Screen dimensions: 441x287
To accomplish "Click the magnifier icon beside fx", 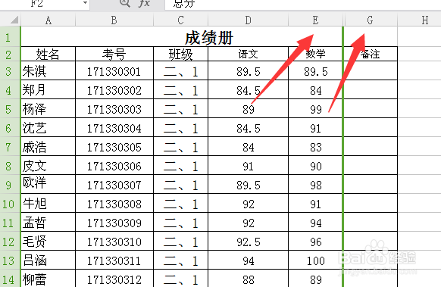I will click(124, 3).
